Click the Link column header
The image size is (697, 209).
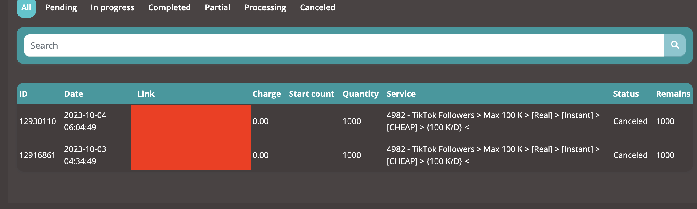pyautogui.click(x=146, y=94)
